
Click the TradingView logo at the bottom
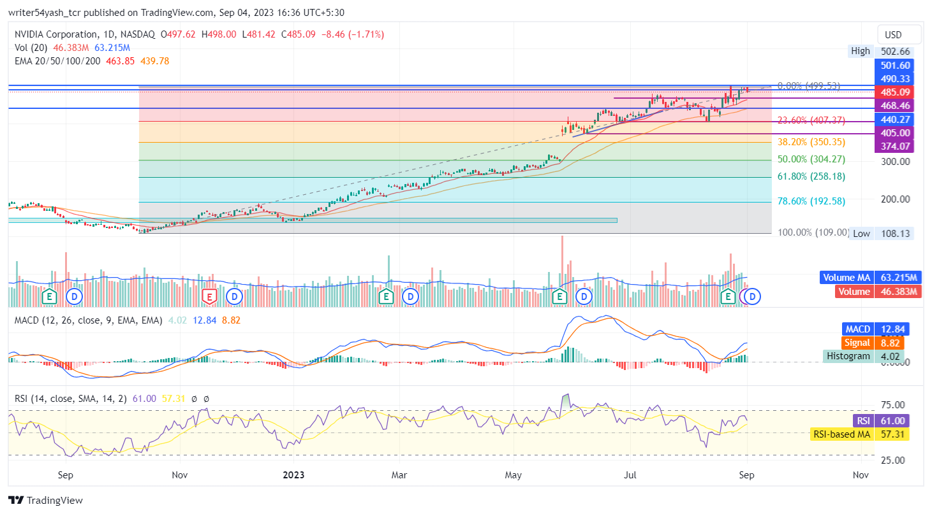pos(45,501)
